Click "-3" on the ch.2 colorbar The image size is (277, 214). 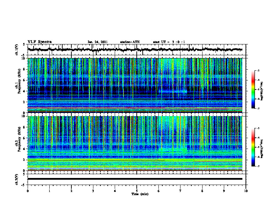pos(258,128)
